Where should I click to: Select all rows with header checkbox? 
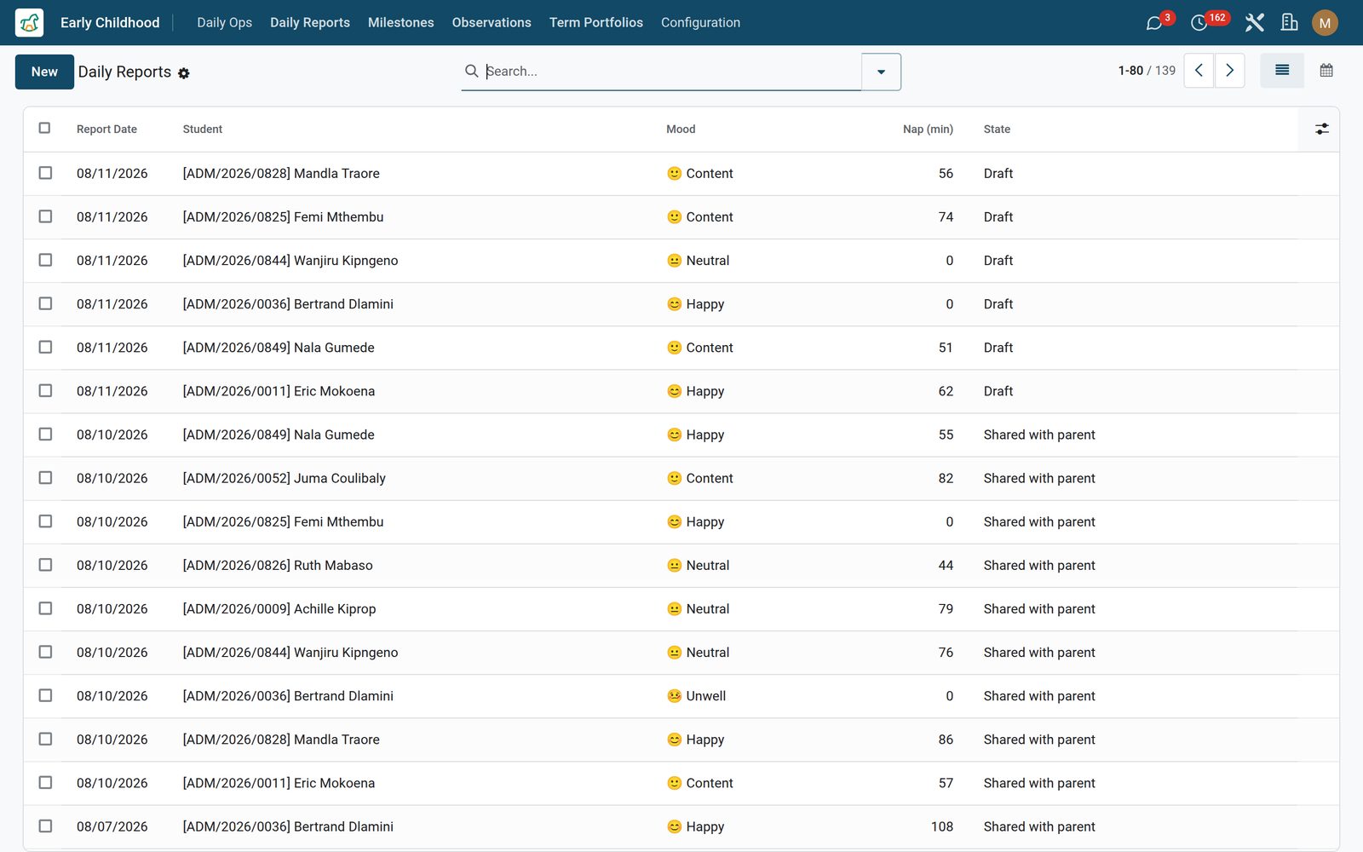pyautogui.click(x=44, y=128)
